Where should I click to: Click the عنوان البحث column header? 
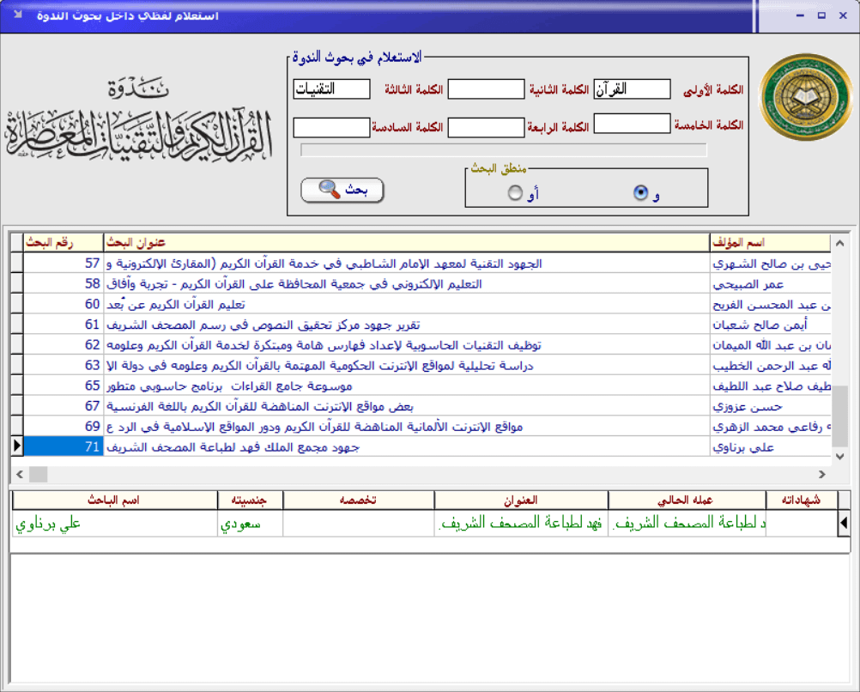[407, 243]
